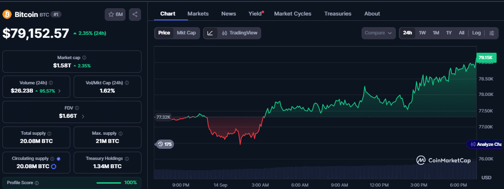Open the News tab

pos(229,14)
